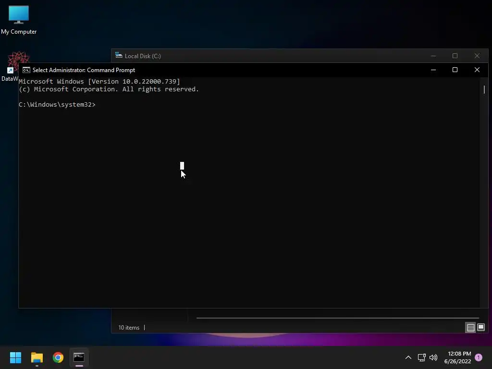Click the Command Prompt vertical scrollbar thumb
This screenshot has height=369, width=492.
[484, 89]
